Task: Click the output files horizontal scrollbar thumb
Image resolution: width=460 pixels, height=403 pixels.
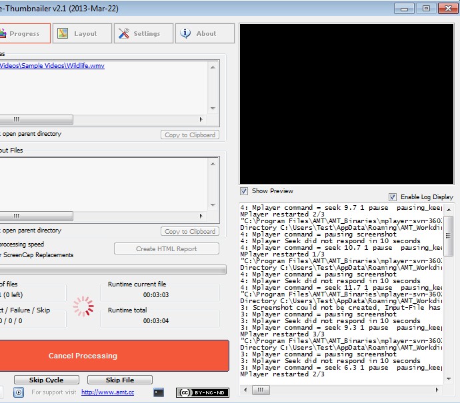Action: [x=37, y=216]
